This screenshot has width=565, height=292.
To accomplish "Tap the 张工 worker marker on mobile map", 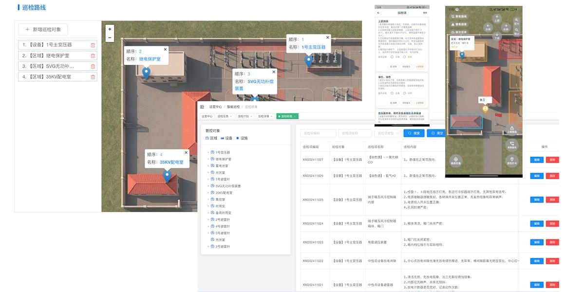I will pos(486,109).
